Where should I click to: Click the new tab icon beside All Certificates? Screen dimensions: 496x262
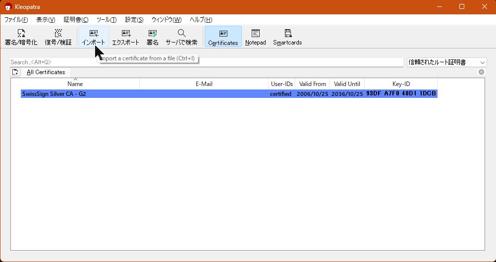[15, 72]
